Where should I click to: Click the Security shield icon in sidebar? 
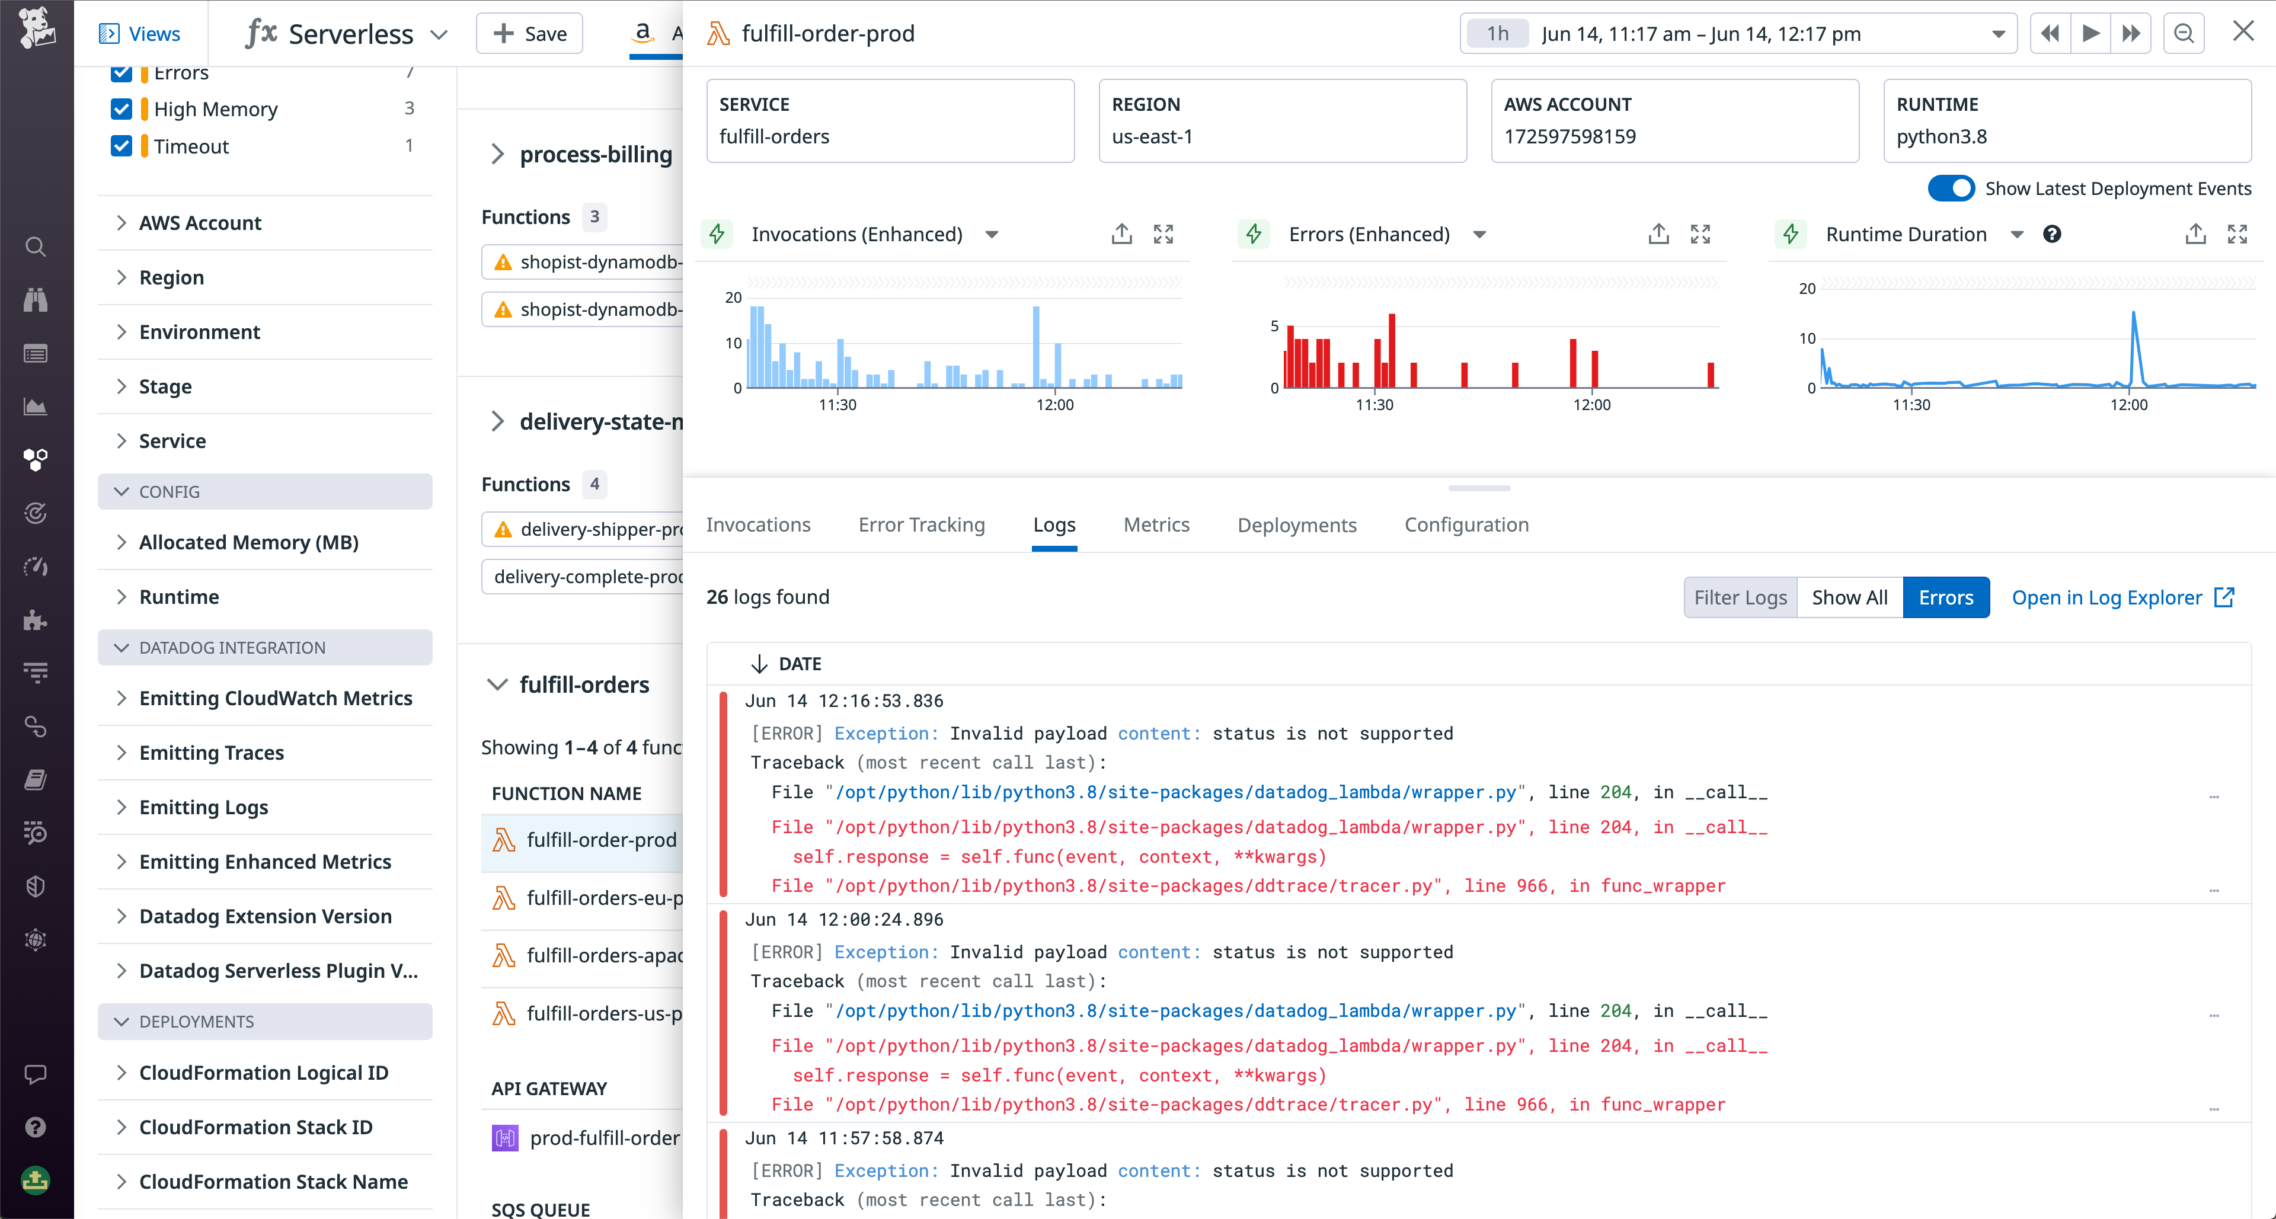[x=36, y=886]
